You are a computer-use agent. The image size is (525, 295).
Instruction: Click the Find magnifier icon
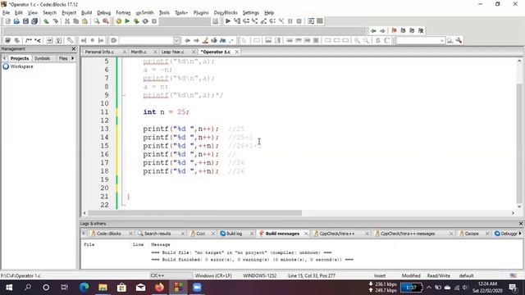tap(97, 21)
